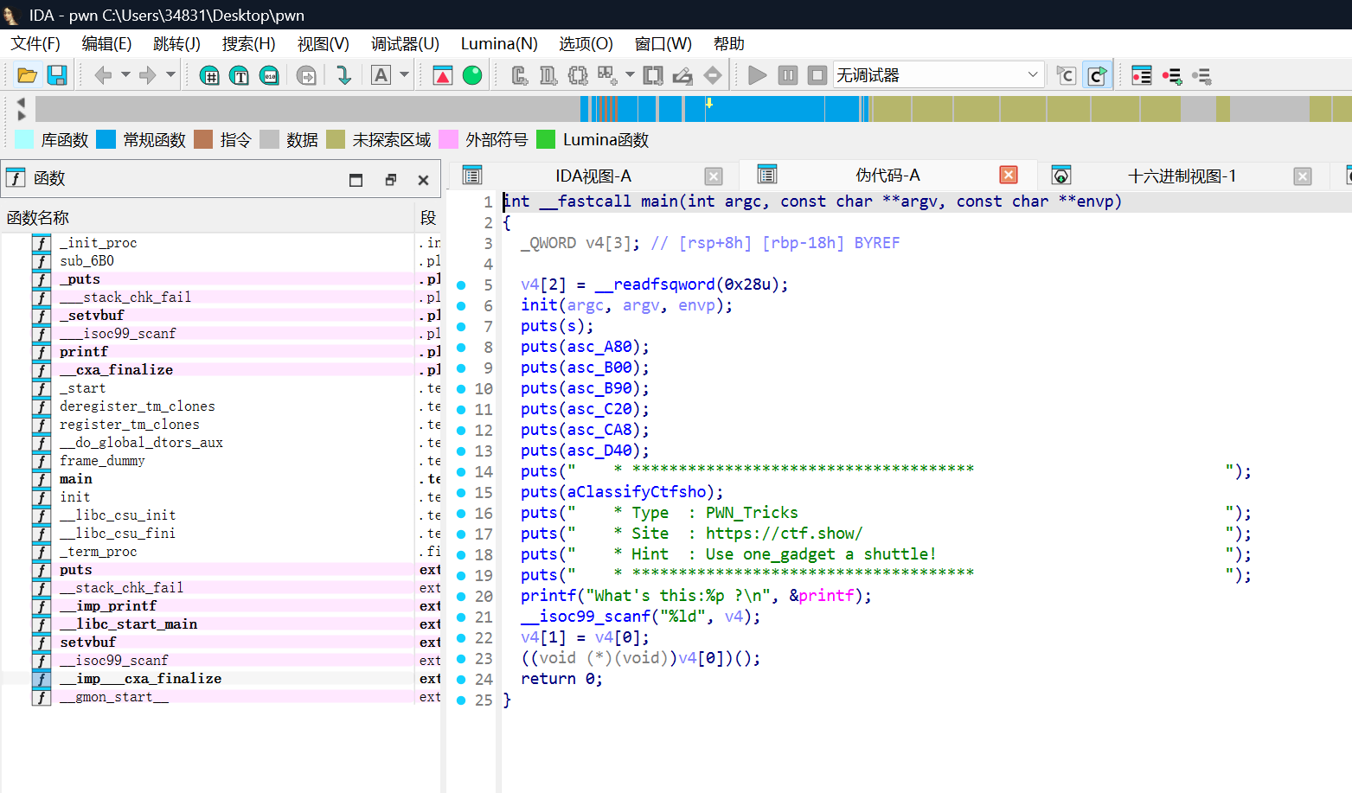Click the jump back arrow icon

[x=103, y=75]
